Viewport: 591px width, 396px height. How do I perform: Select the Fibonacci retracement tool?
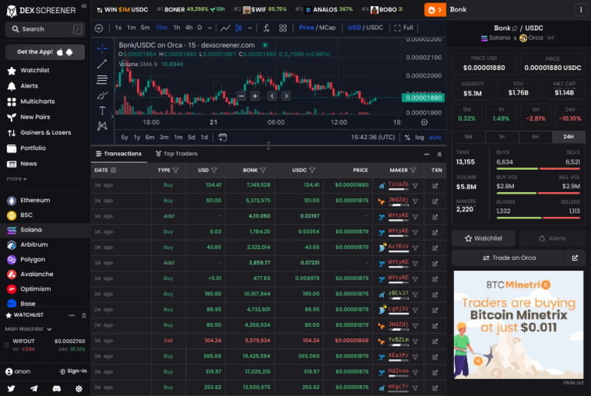click(x=102, y=79)
